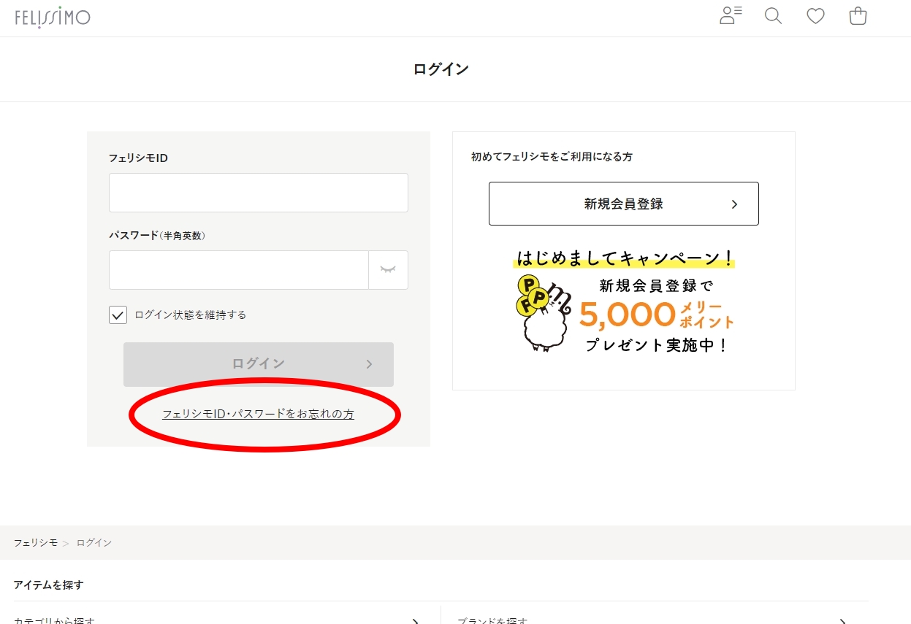Viewport: 911px width, 624px height.
Task: Open the member account menu icon
Action: click(731, 15)
